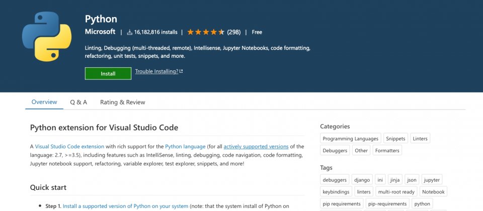Click the external link icon beside Trouble Installing
The image size is (483, 211).
point(181,71)
